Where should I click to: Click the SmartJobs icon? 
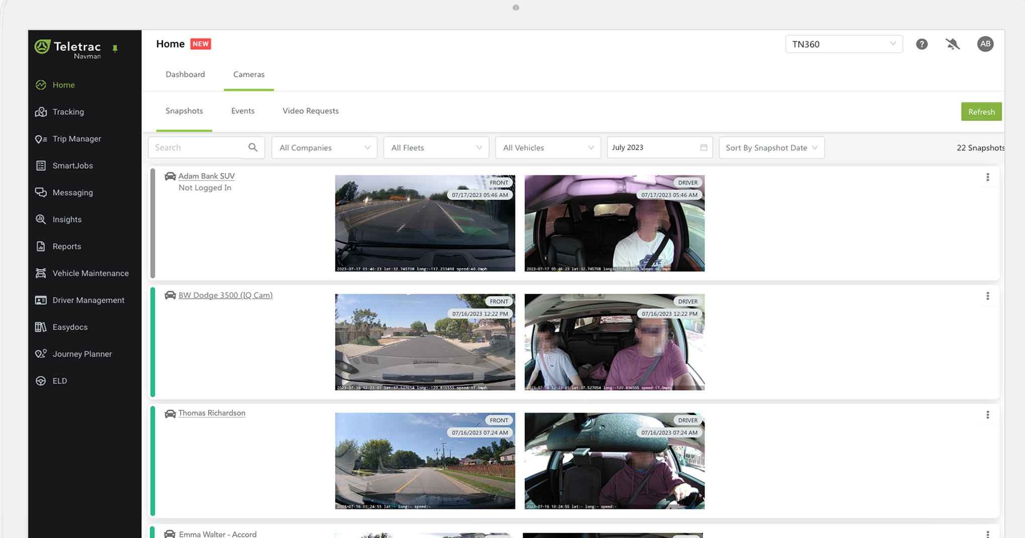click(x=41, y=166)
